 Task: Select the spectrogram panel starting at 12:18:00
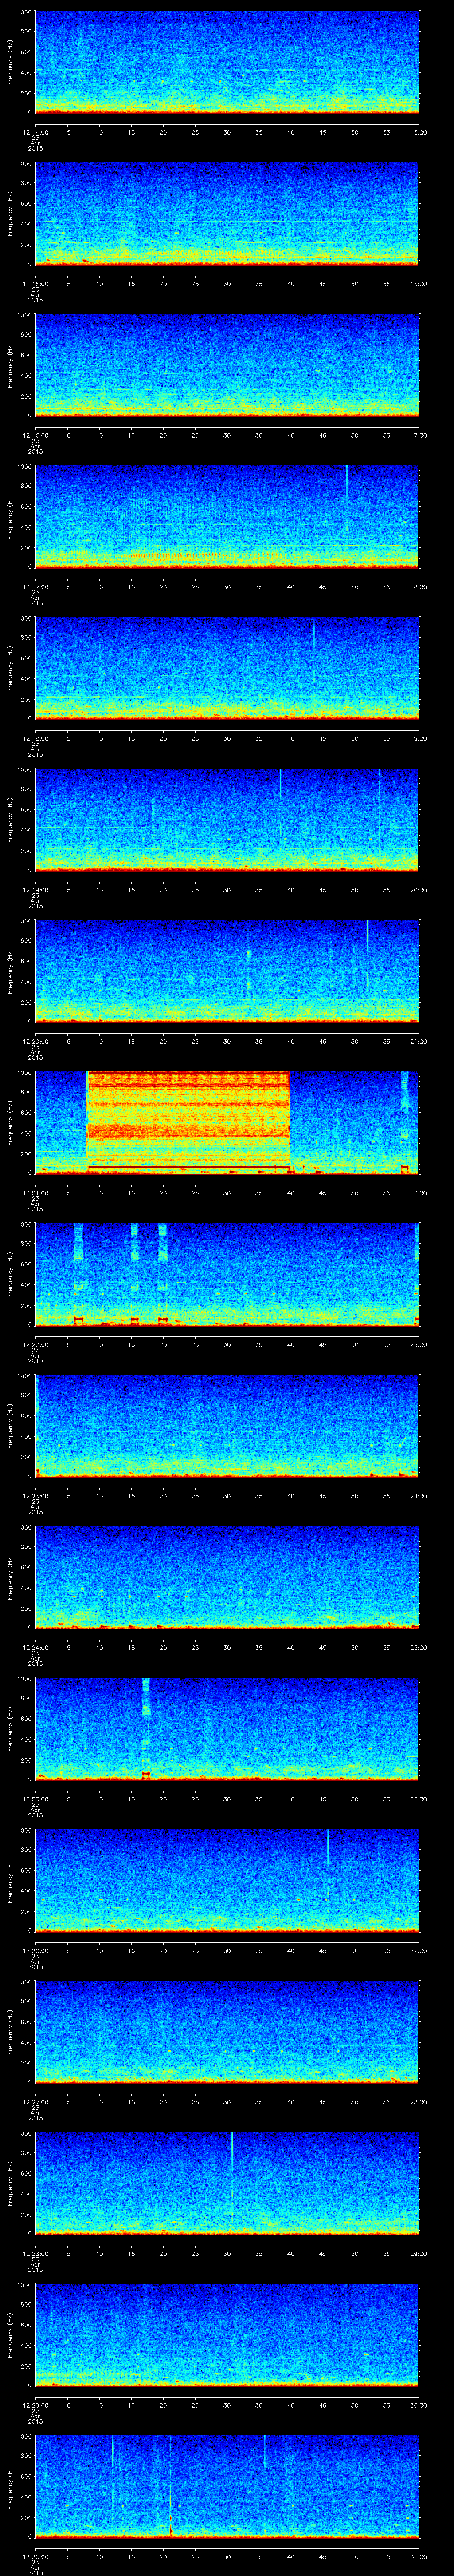click(227, 668)
